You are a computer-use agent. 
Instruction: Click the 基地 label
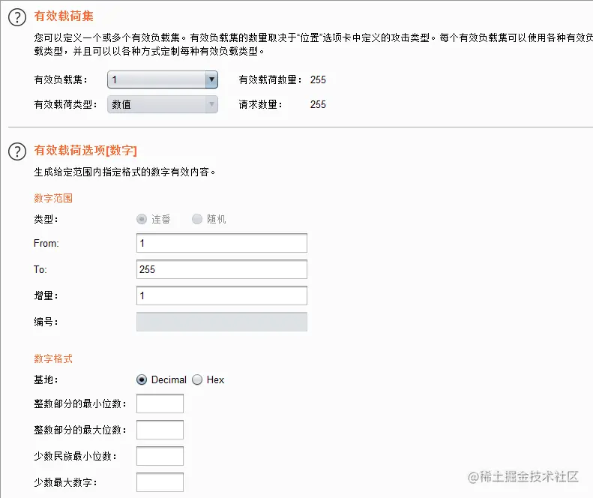[x=46, y=379]
